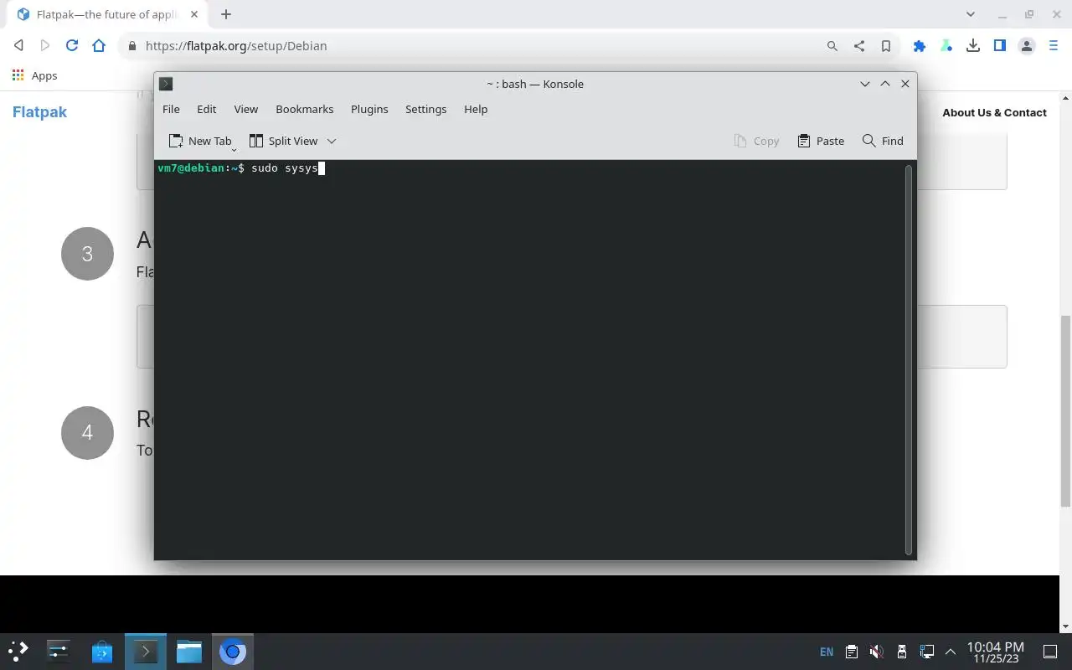Open System Settings from taskbar
Screen dimensions: 1072x670
pyautogui.click(x=59, y=651)
